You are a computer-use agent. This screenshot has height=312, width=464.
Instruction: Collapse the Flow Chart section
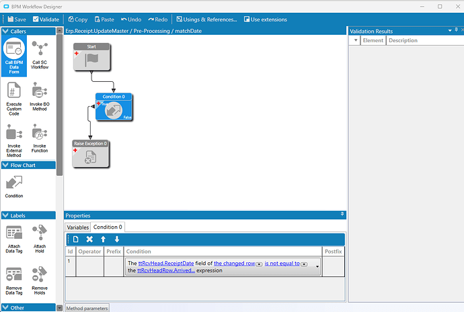coord(5,165)
